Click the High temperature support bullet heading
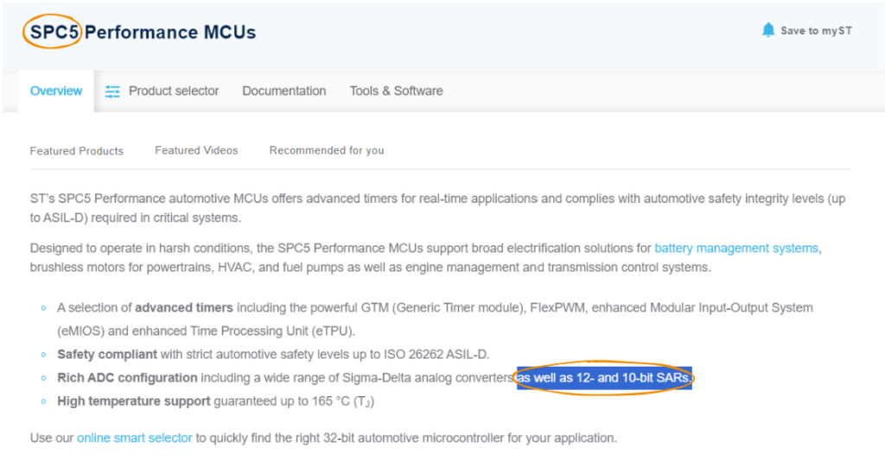 [x=133, y=401]
